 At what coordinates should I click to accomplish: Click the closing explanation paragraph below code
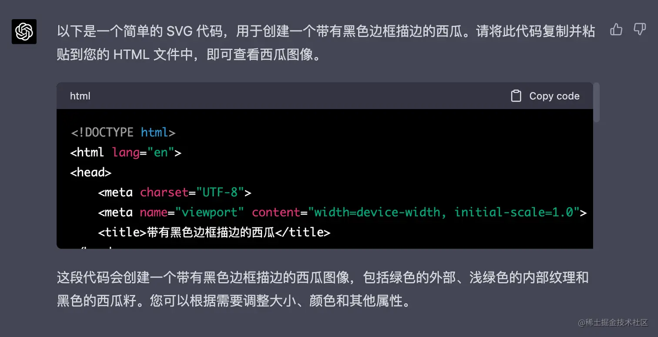[x=322, y=289]
